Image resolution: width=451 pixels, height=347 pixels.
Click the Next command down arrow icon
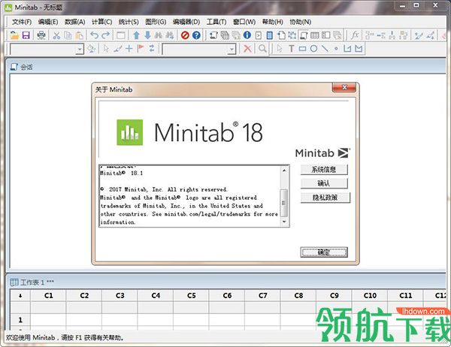click(147, 35)
